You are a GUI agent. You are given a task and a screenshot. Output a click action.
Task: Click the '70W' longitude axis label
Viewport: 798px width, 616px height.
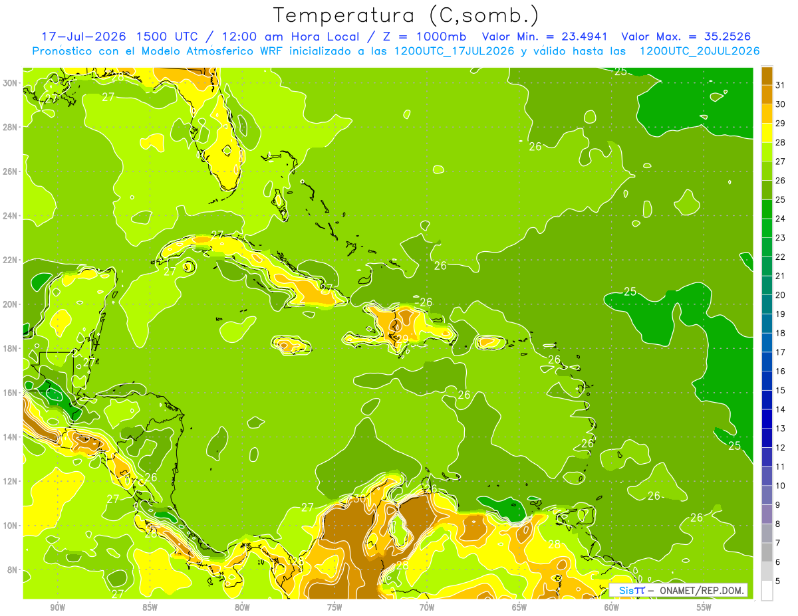(427, 607)
